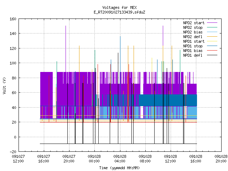228x171 pixels.
Task: Click the 'NPD1 bias' legend label
Action: (x=193, y=51)
